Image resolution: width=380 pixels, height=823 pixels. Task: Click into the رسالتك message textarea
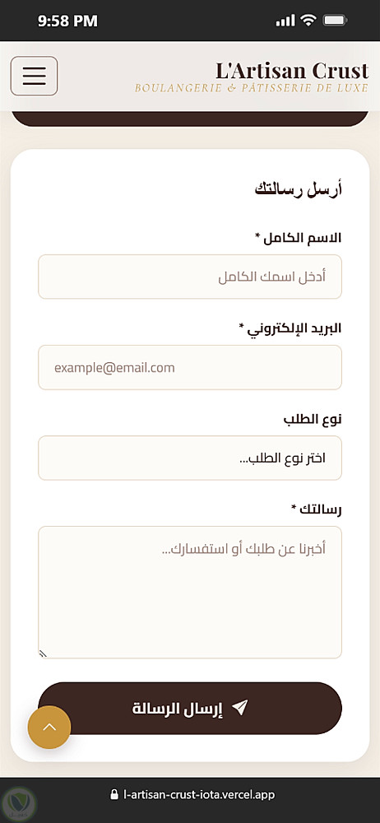[x=190, y=592]
